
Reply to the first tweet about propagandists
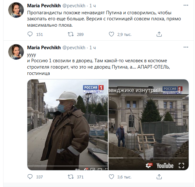click(x=30, y=34)
